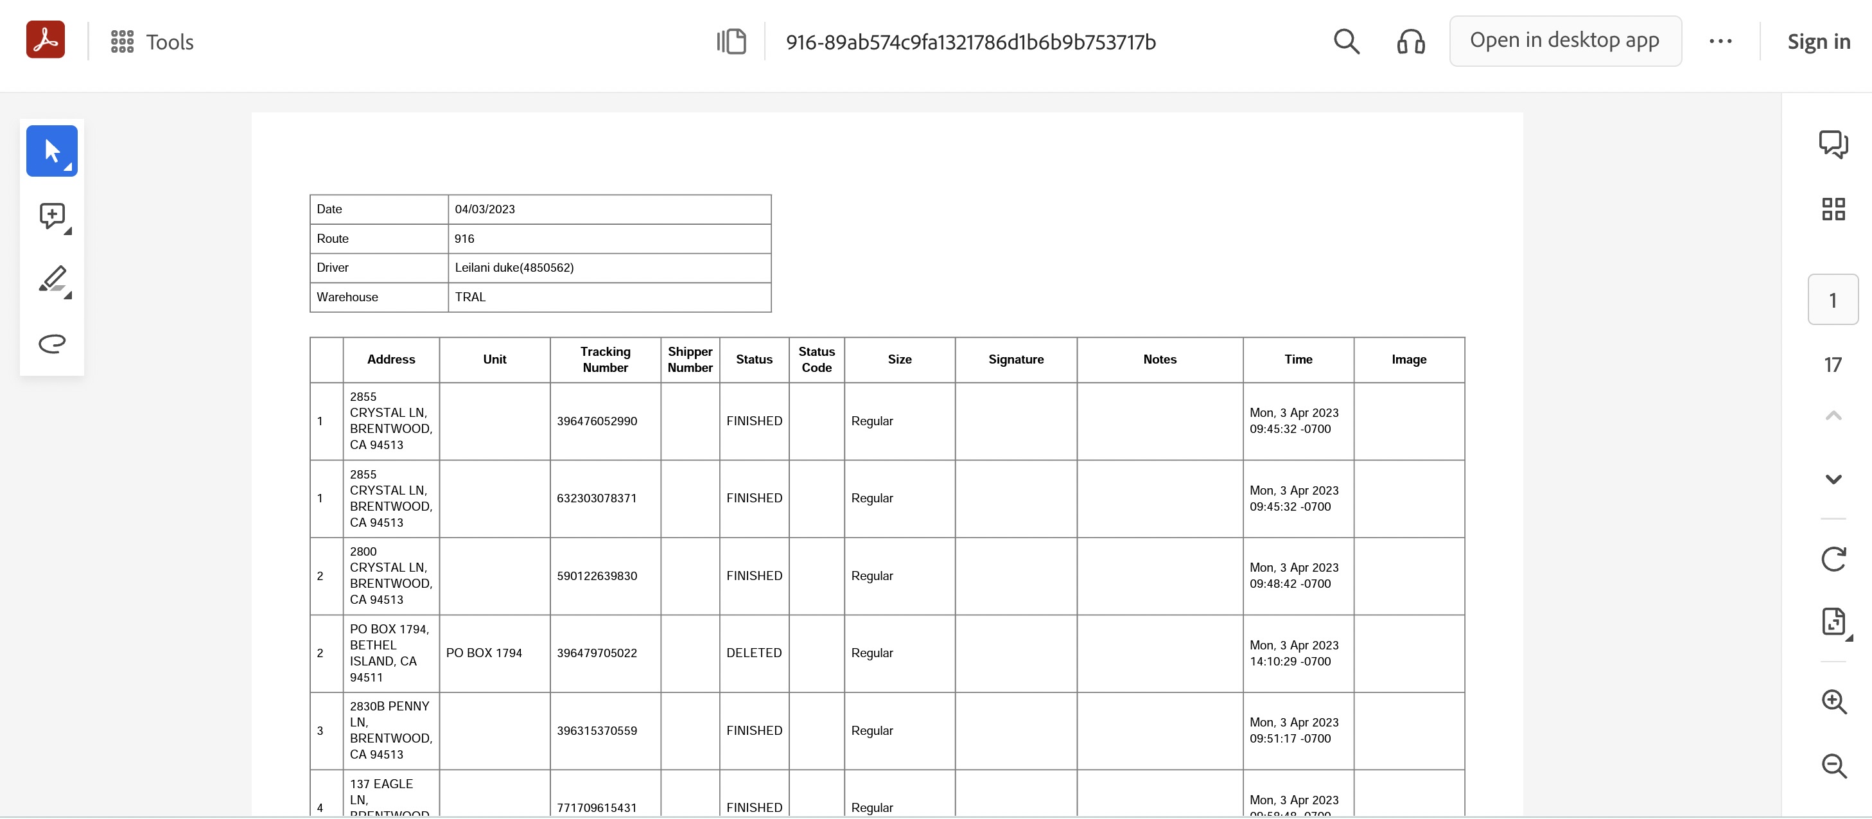Pick the freehand draw loop tool
1872x819 pixels.
tap(52, 343)
